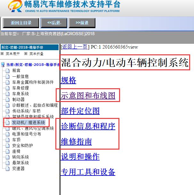The height and width of the screenshot is (195, 194).
Task: Click the page icon next to 安全和防护
Action: (8, 146)
